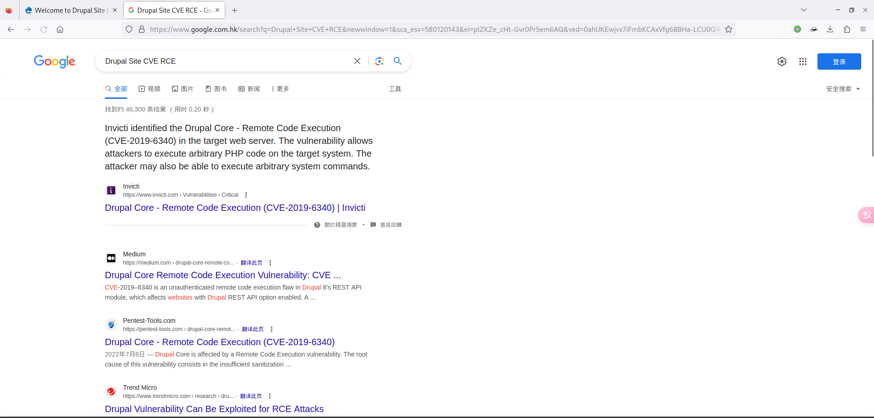Click the page vertical scrollbar

[x=872, y=98]
